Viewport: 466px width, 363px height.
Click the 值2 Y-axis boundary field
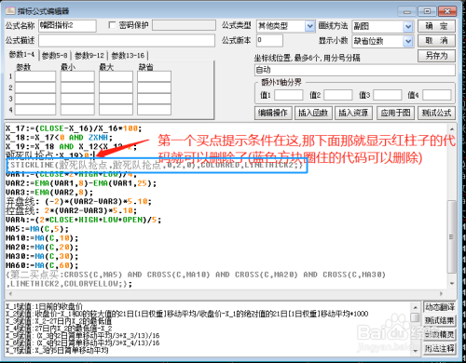click(338, 95)
